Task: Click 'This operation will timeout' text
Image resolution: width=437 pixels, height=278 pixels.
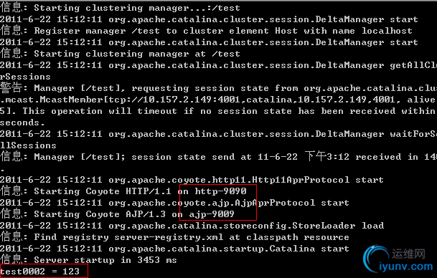Action: (x=100, y=111)
